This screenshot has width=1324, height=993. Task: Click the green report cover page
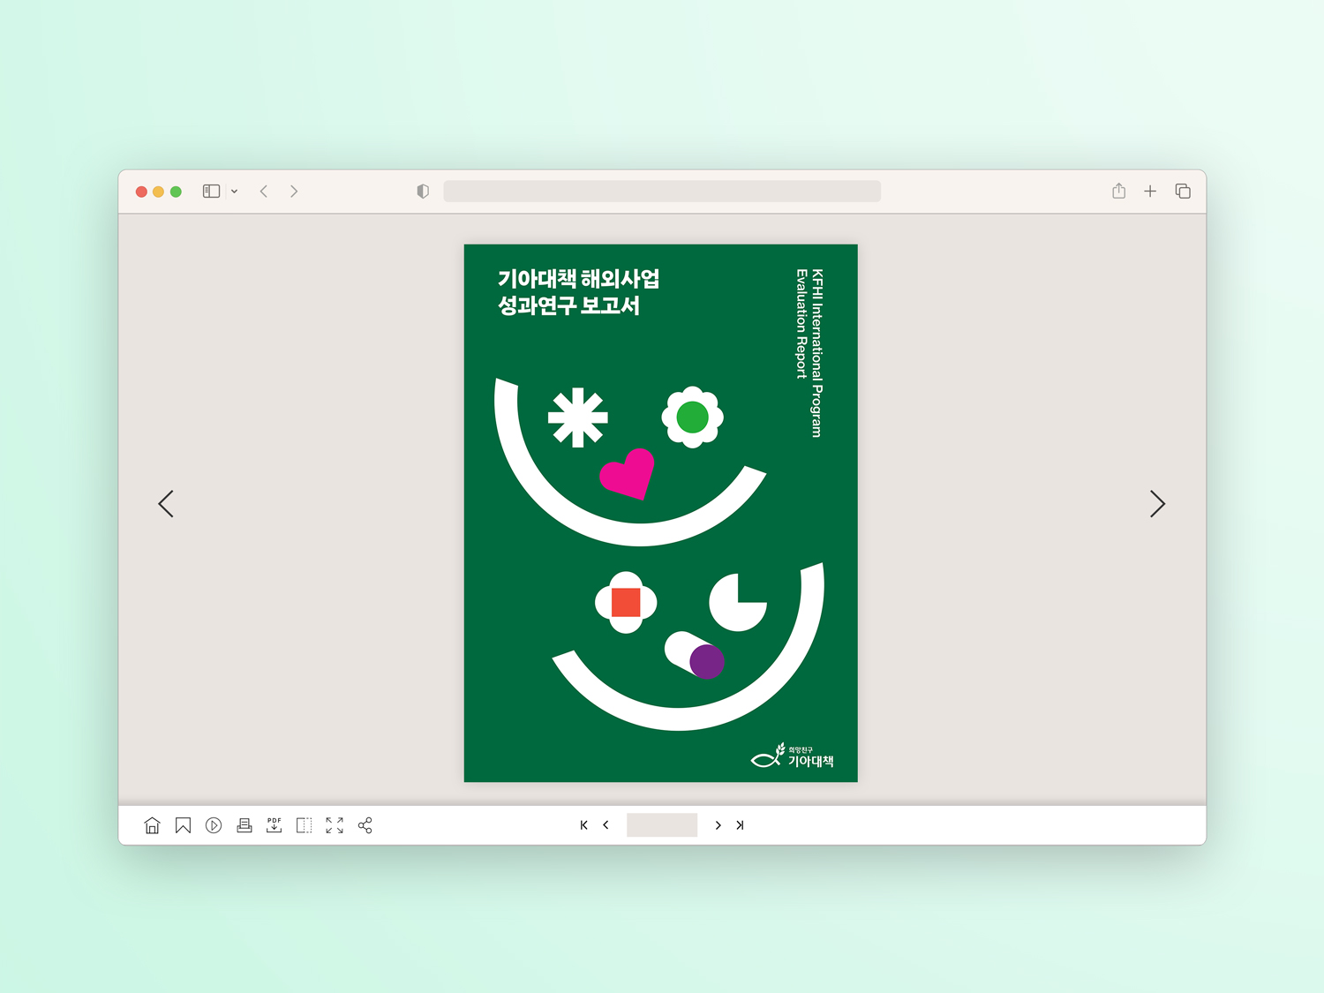coord(661,513)
